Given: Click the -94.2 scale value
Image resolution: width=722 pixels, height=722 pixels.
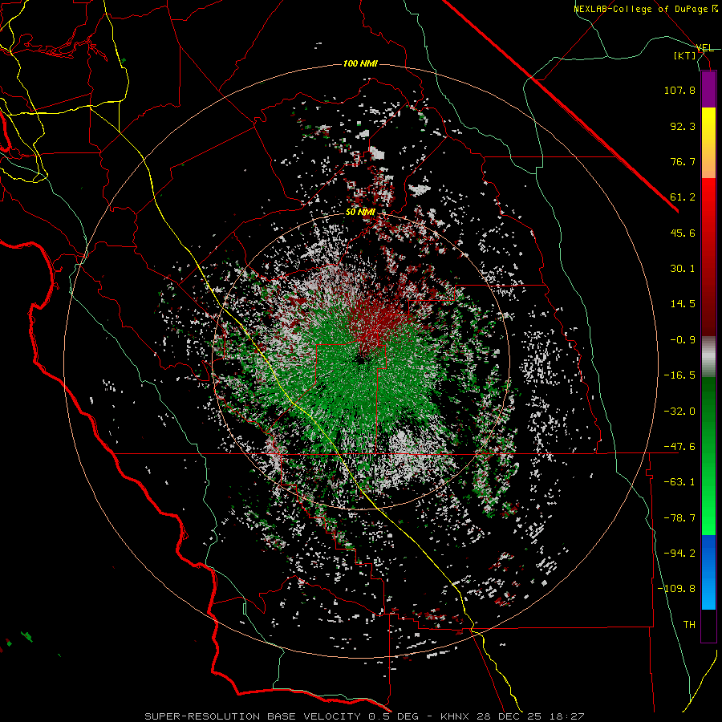Looking at the screenshot, I should pos(679,553).
